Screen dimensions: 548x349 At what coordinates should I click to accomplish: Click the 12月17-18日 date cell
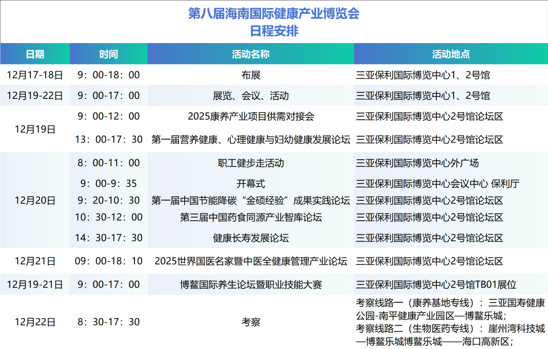(35, 75)
